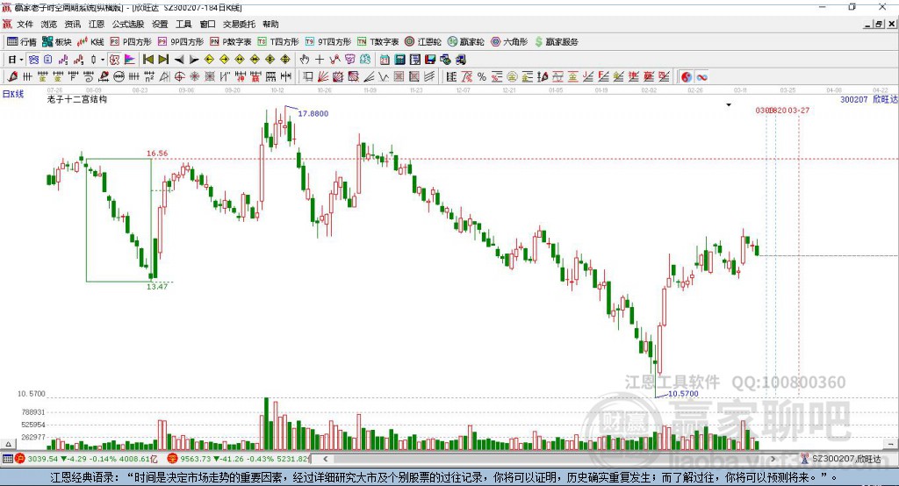
Task: Click the pink flag icon
Action: point(130,60)
